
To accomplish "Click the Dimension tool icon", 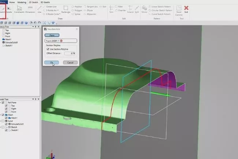I will (30, 9).
